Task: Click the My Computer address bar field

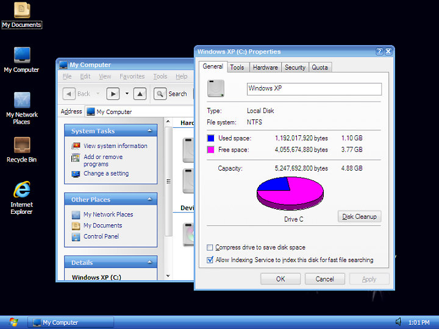Action: click(140, 111)
